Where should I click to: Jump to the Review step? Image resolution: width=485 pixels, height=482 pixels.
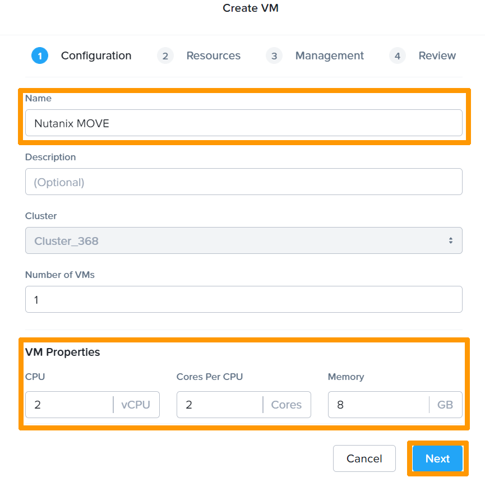click(x=437, y=56)
